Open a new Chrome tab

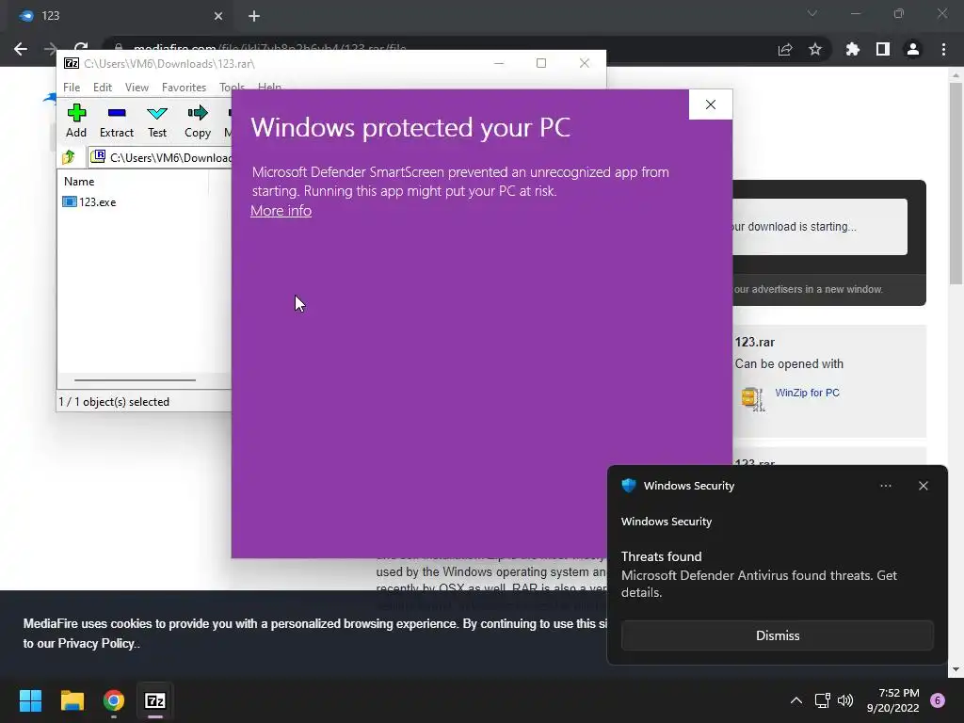tap(254, 16)
